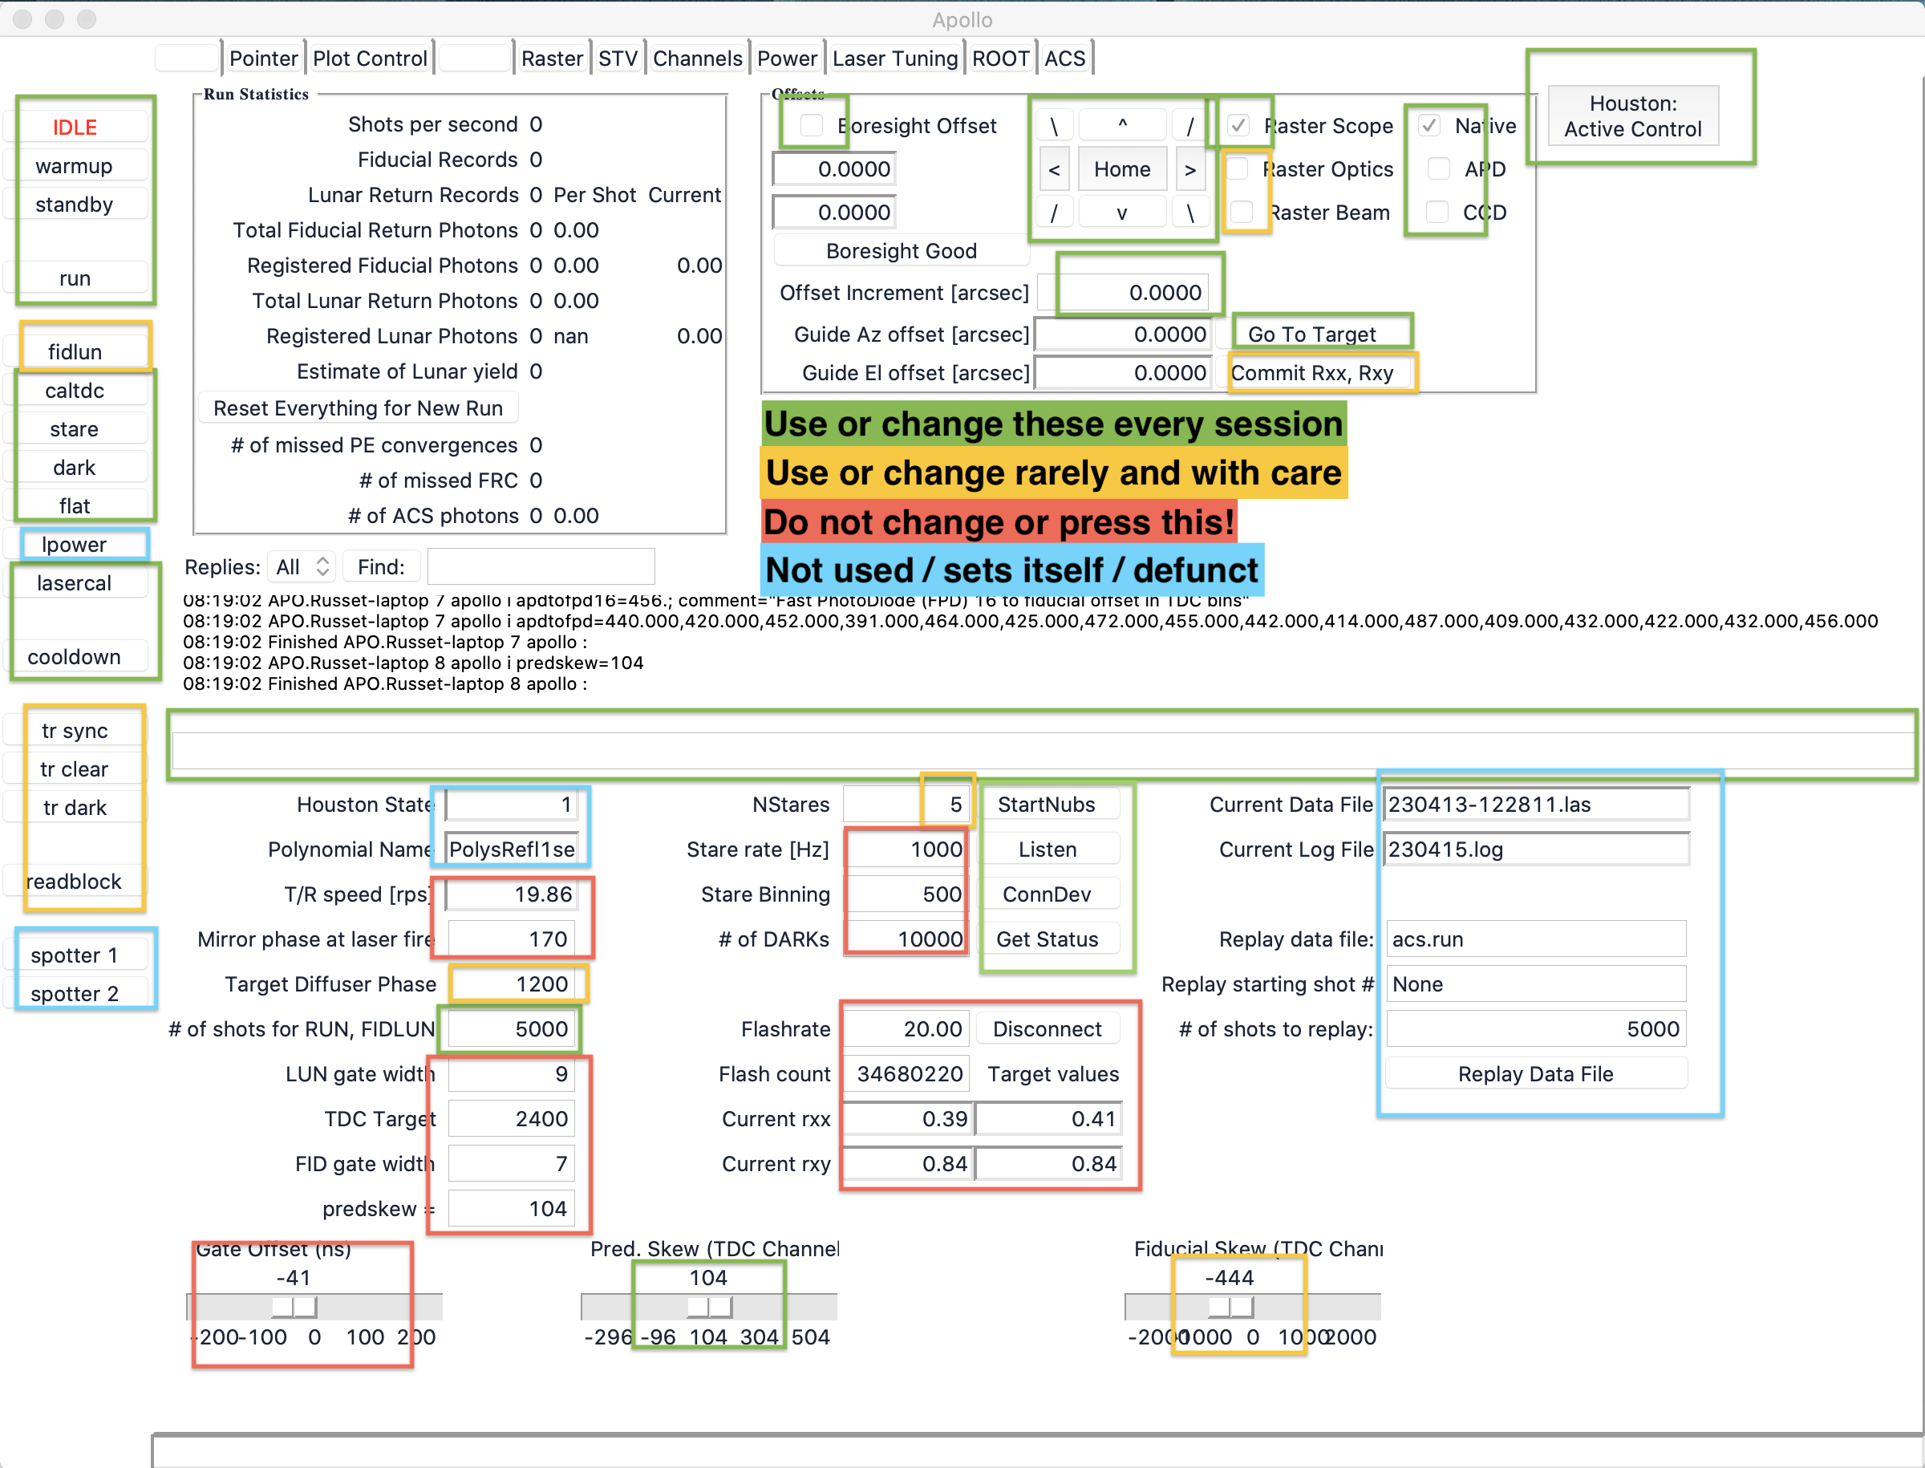This screenshot has width=1925, height=1468.
Task: Click the fidlun button
Action: (75, 351)
